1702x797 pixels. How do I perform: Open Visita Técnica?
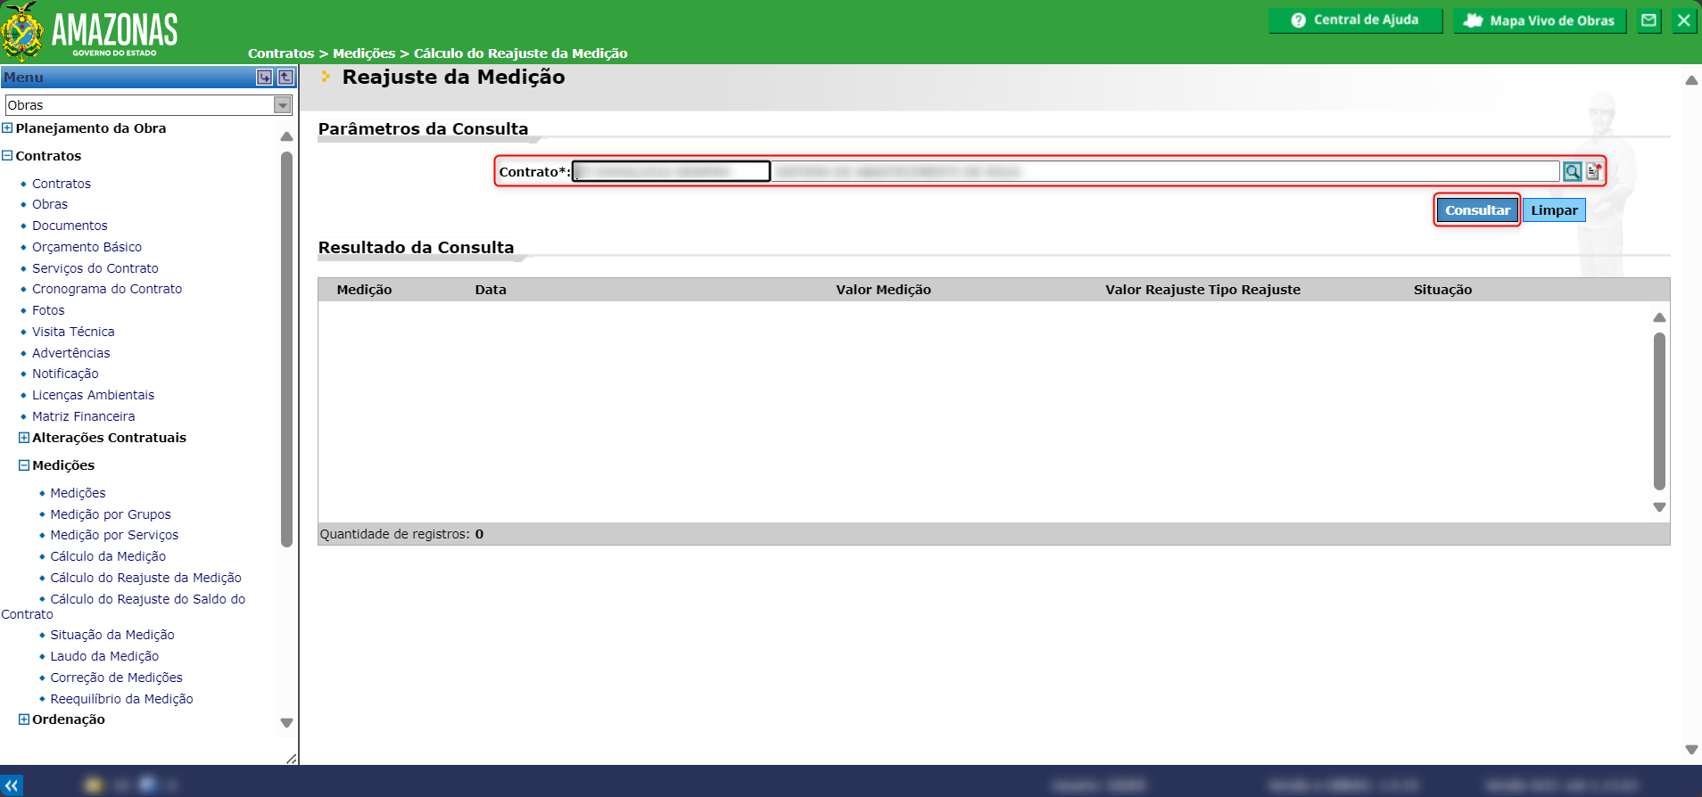(x=73, y=332)
